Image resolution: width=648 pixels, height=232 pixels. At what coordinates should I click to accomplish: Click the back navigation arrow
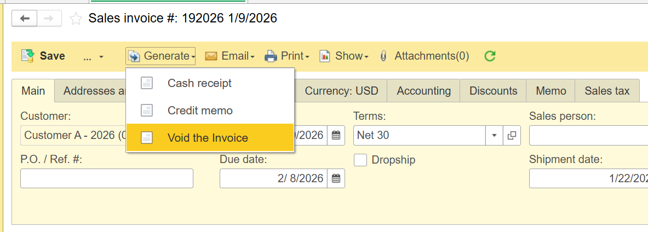(x=25, y=19)
